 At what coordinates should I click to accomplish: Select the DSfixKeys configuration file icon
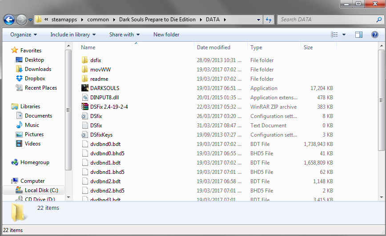[x=84, y=134]
